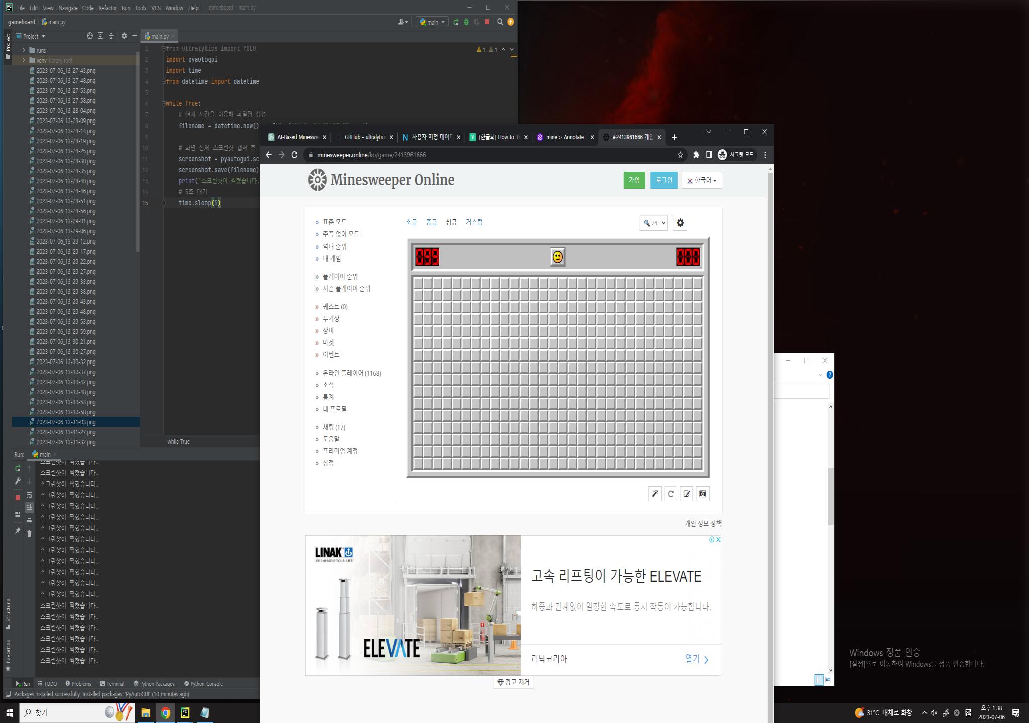Click the camera screenshot icon below the board
The height and width of the screenshot is (723, 1029).
click(x=703, y=494)
